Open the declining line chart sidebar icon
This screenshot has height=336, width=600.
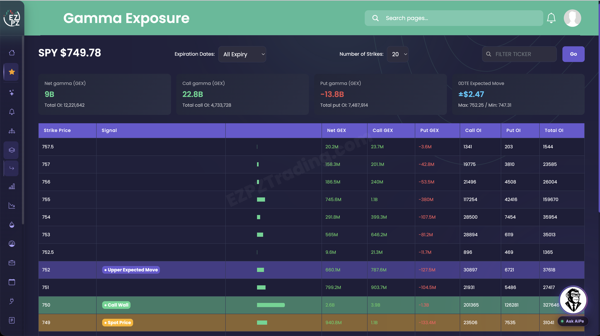(12, 205)
